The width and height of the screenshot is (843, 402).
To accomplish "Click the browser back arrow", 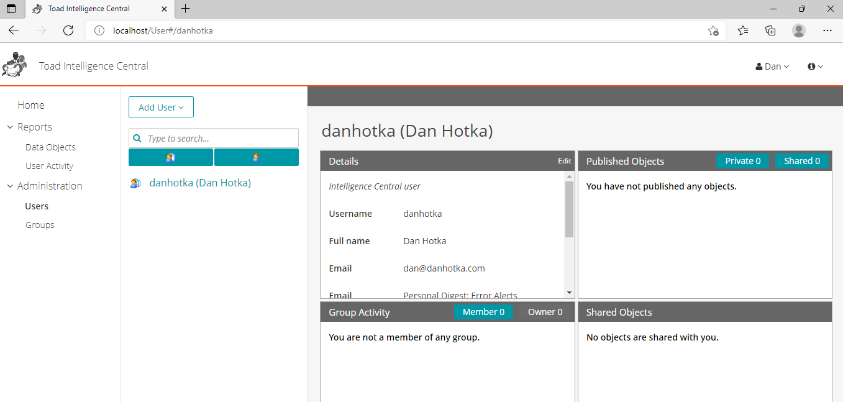I will tap(14, 30).
